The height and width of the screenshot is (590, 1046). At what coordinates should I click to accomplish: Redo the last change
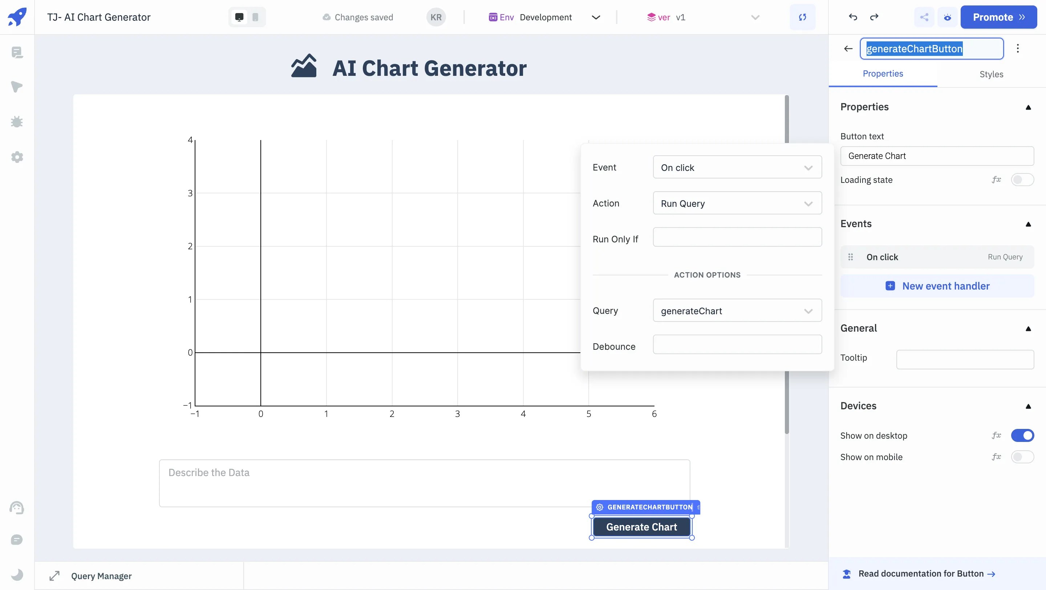[x=875, y=17]
